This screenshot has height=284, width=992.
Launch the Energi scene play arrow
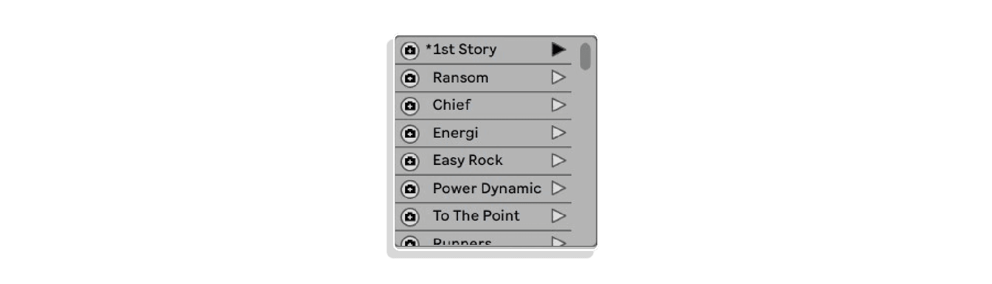tap(559, 132)
